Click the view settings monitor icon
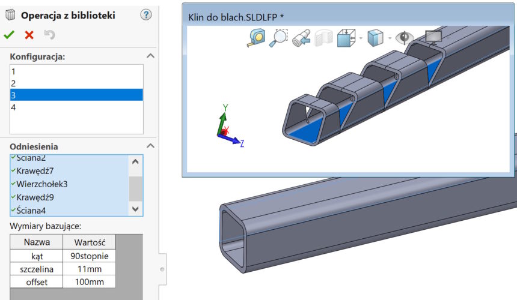The image size is (517, 300). [x=433, y=38]
